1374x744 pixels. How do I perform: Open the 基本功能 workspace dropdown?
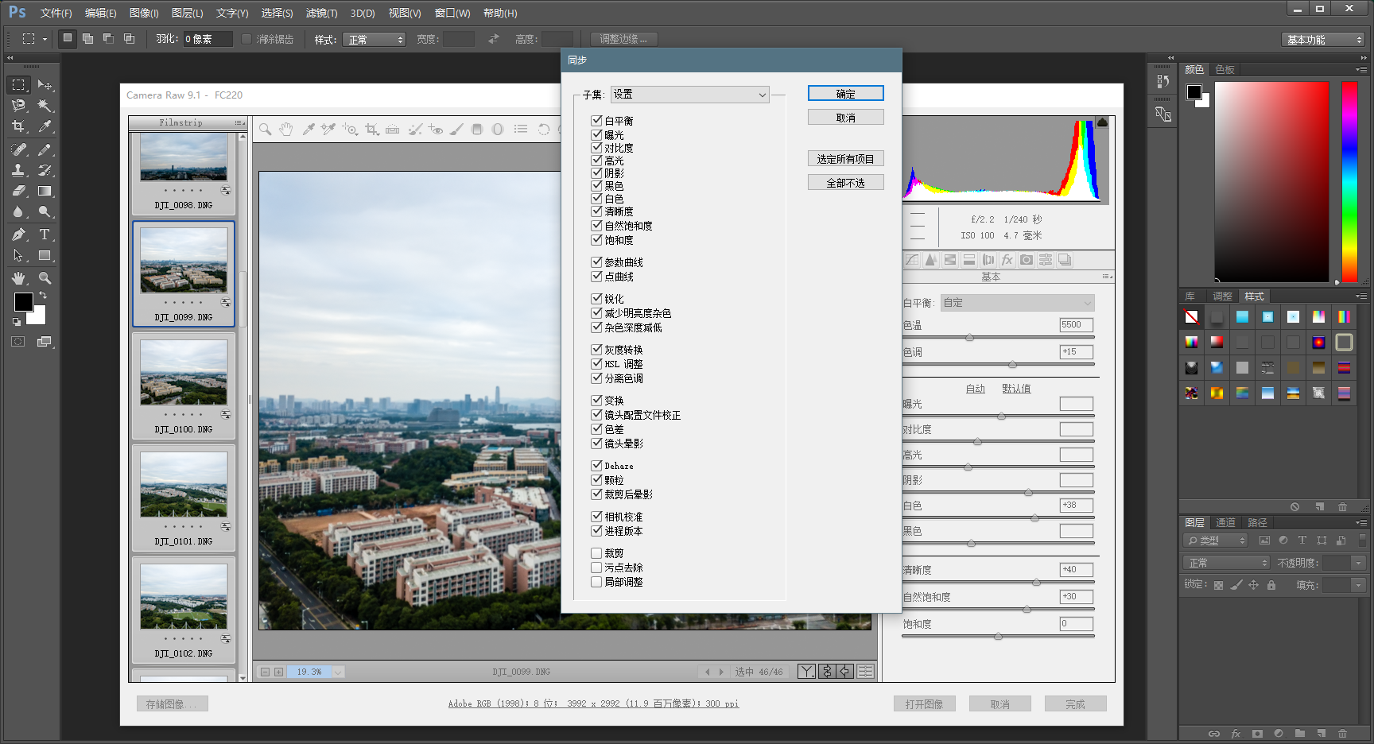coord(1323,40)
